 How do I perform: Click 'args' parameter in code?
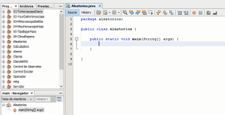168,39
